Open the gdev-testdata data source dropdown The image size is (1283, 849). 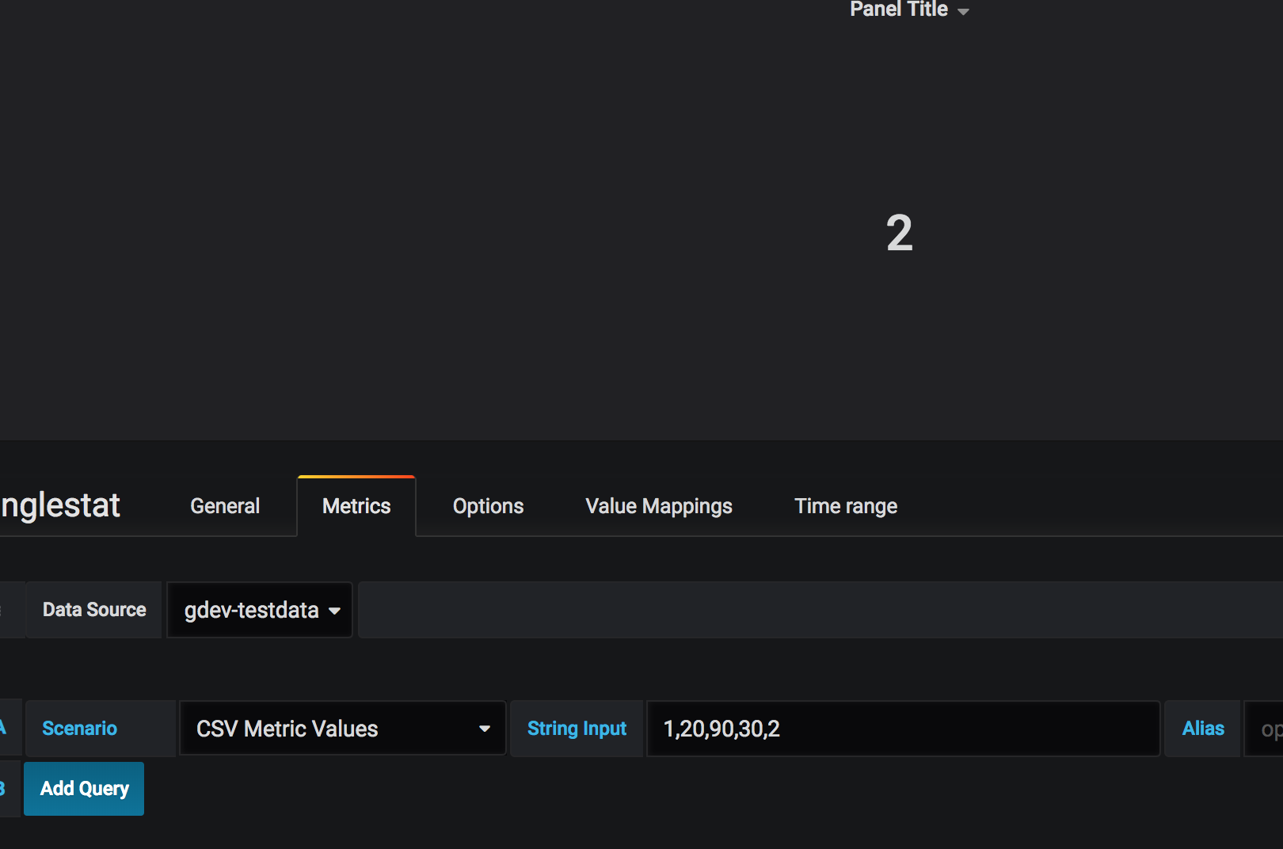pos(259,610)
